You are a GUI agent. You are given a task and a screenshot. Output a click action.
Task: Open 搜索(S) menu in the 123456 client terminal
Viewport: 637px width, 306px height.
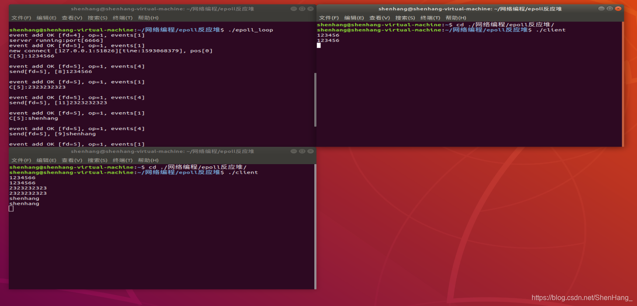coord(405,18)
